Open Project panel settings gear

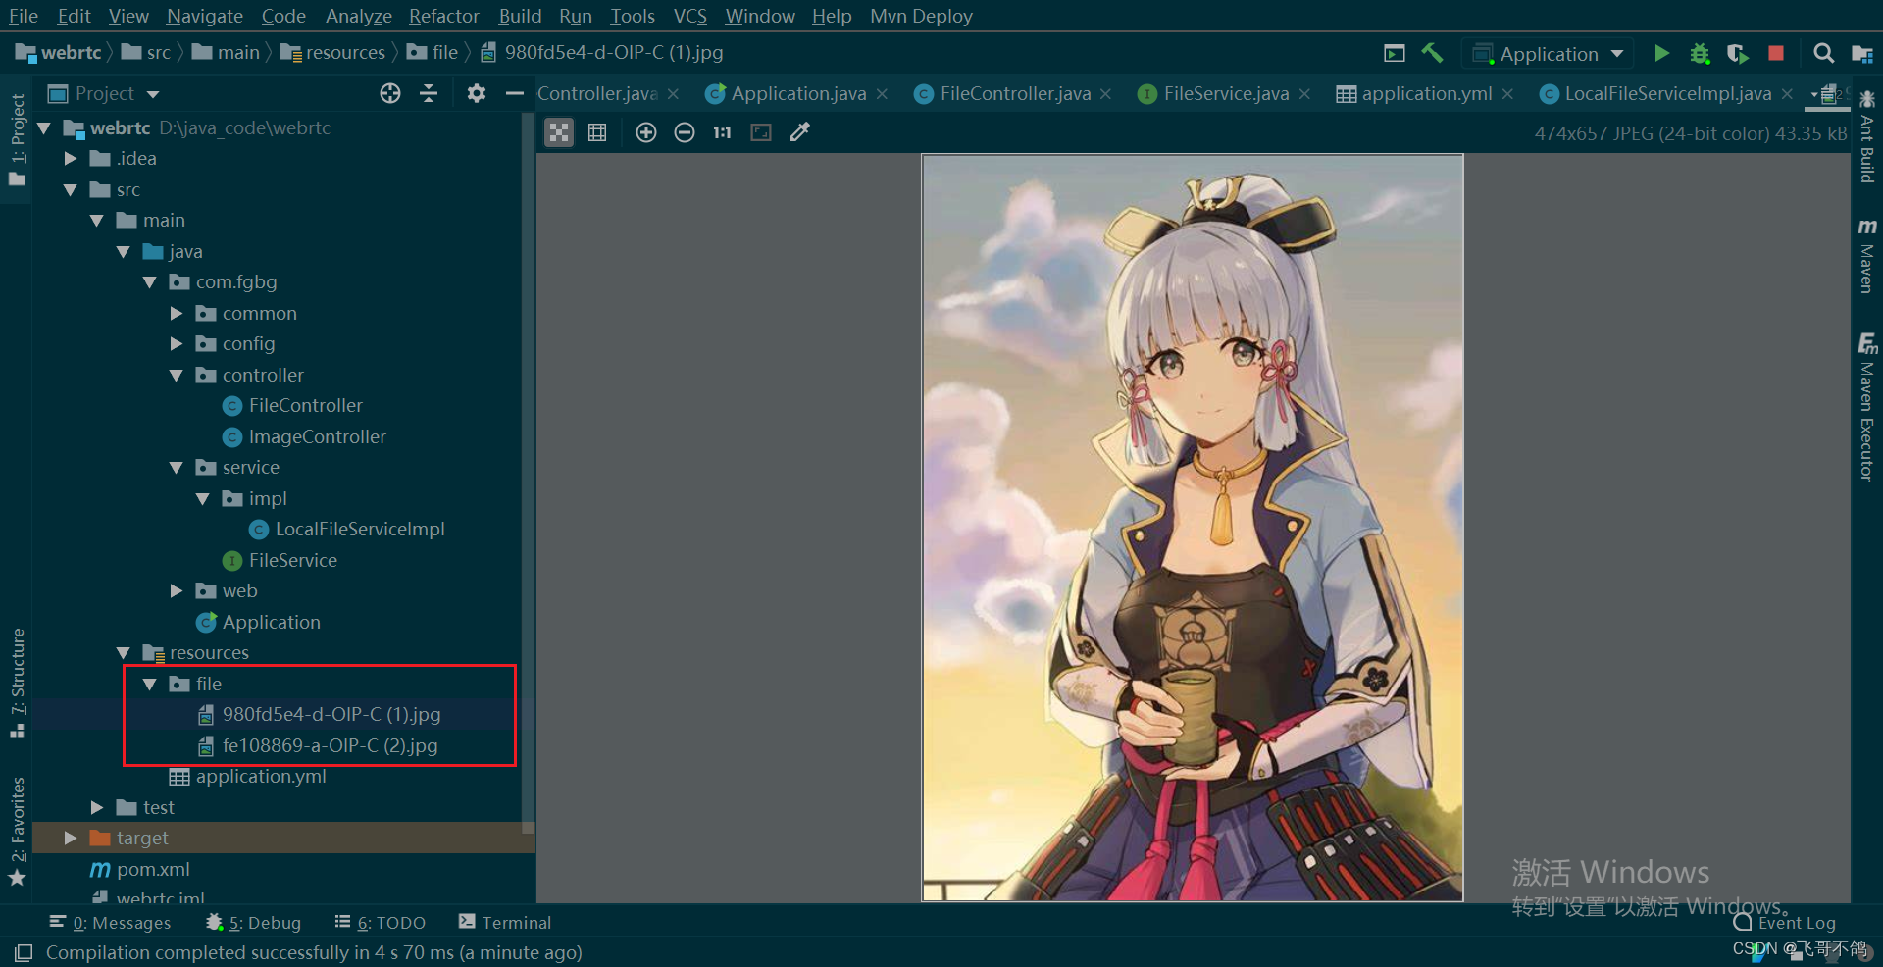(x=477, y=93)
